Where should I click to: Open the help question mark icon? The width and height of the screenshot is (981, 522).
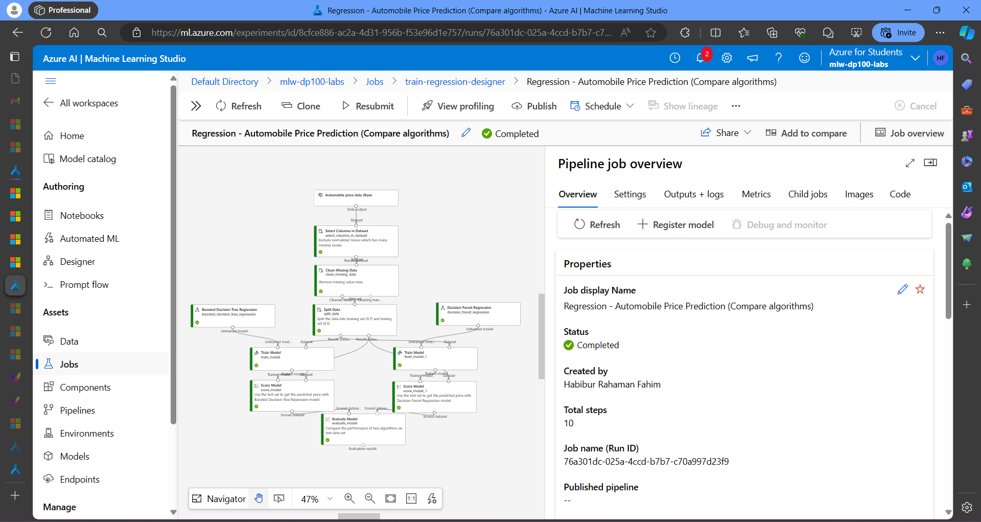(779, 58)
